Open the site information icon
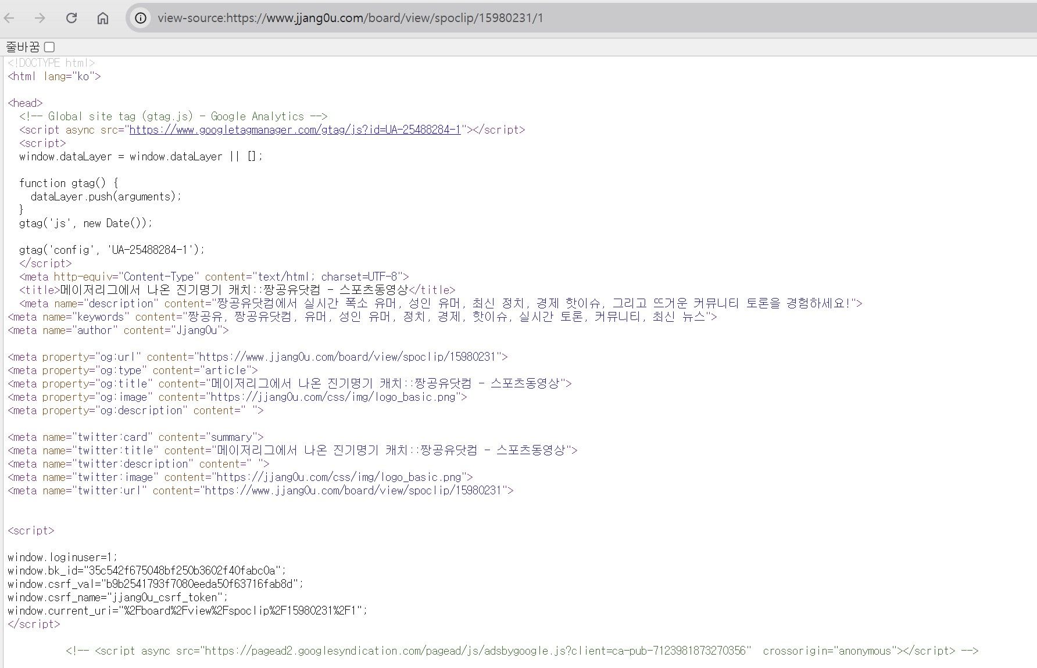Image resolution: width=1037 pixels, height=668 pixels. 141,18
